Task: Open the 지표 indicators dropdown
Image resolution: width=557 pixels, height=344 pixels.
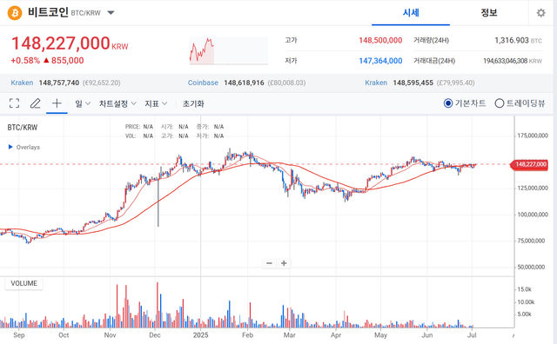Action: coord(156,103)
